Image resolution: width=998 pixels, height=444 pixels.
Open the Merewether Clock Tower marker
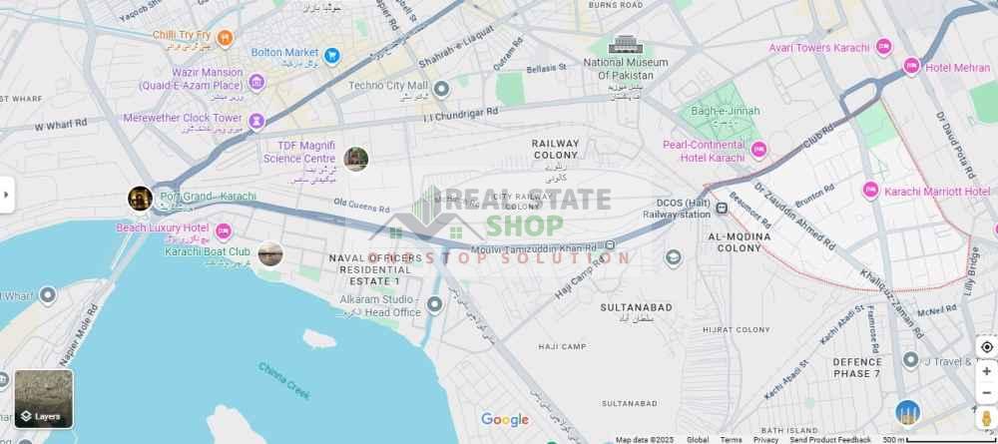tap(256, 121)
